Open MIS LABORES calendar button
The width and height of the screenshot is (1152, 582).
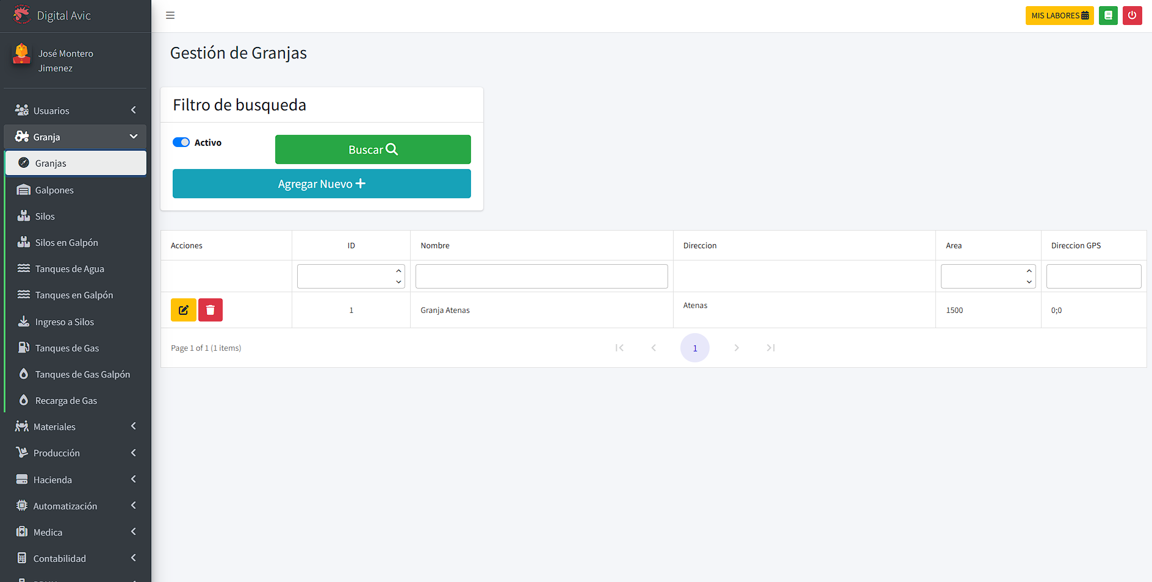point(1059,15)
